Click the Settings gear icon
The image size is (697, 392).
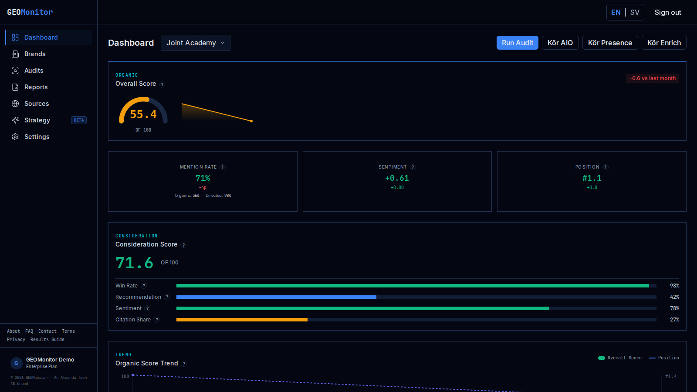[15, 137]
